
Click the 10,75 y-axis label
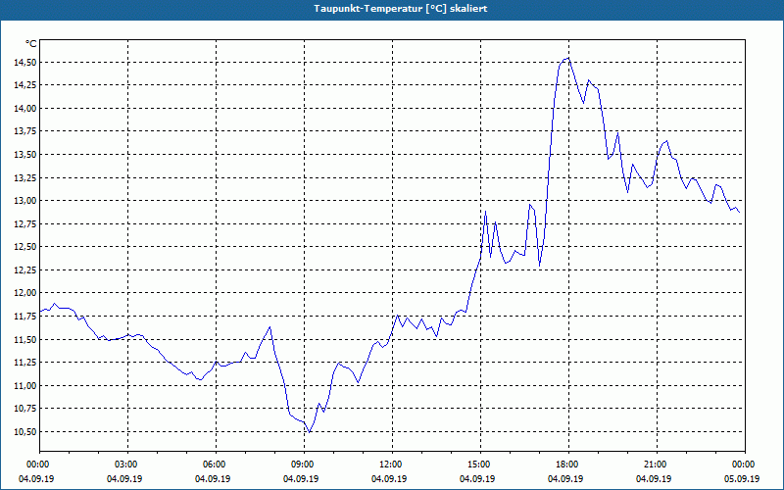point(24,409)
